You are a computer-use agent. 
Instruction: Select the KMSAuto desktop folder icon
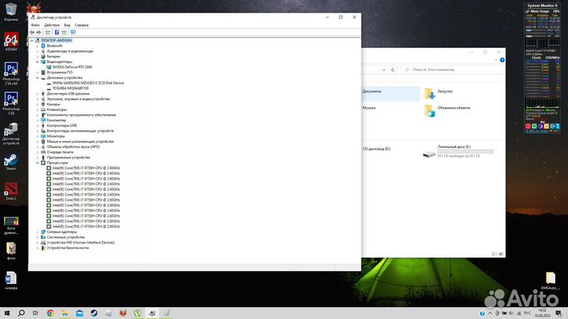tap(551, 280)
